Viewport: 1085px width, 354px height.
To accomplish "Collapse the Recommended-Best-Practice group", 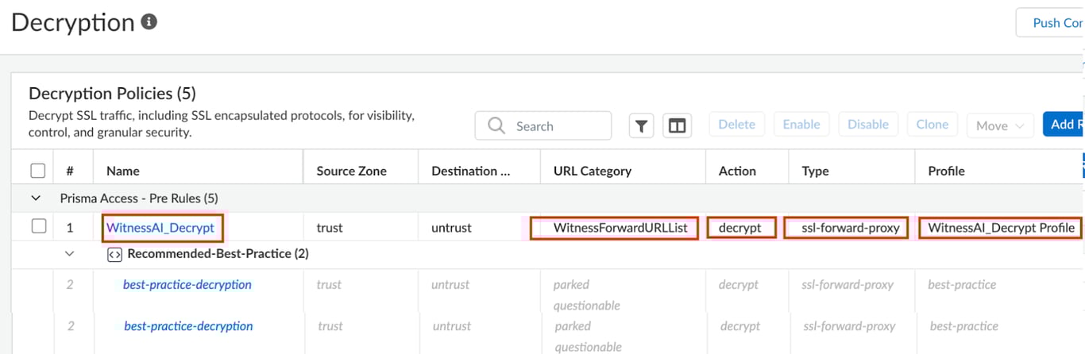I will tap(69, 254).
